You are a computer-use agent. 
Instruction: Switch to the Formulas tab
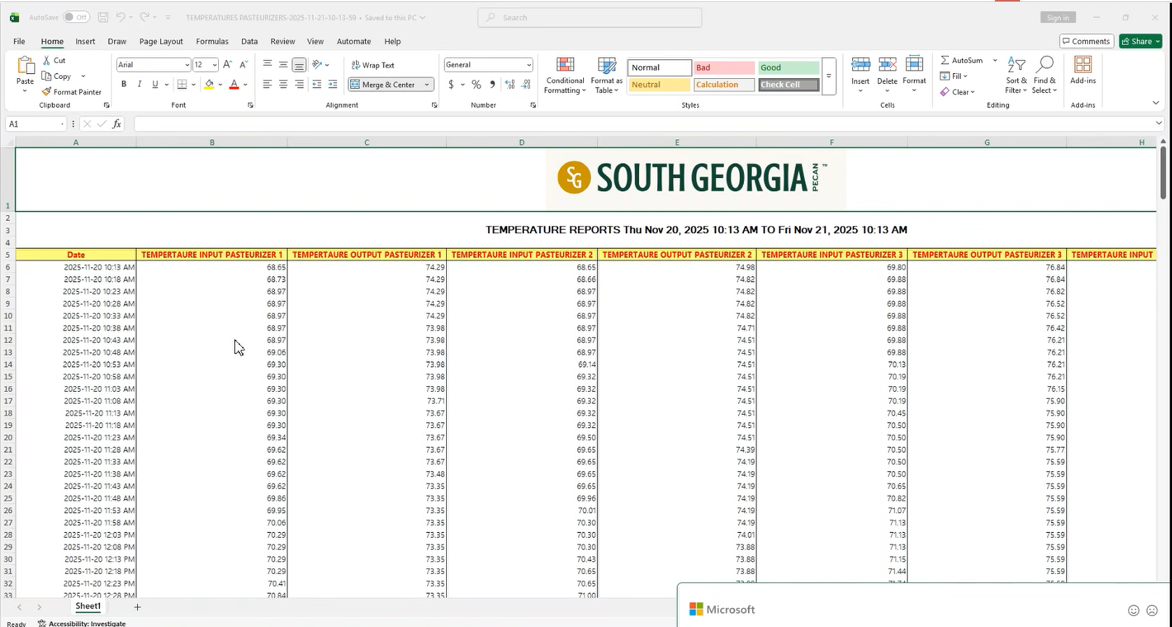coord(212,42)
